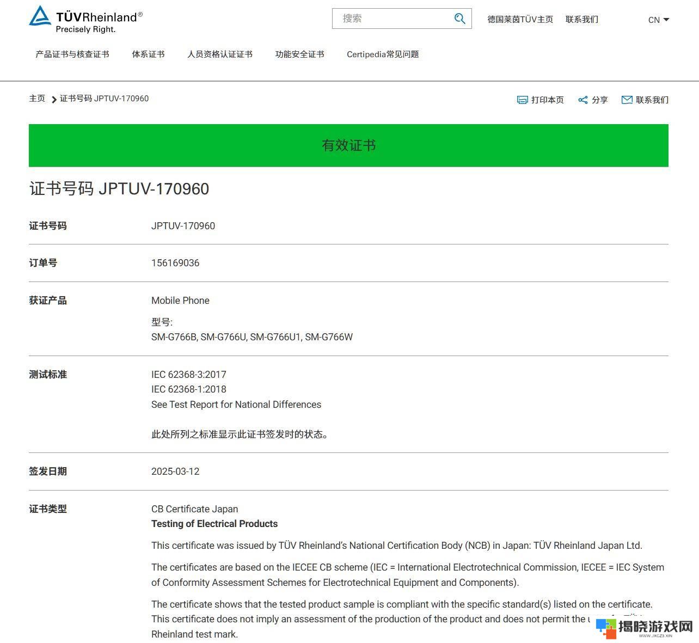Select order number 156169036
The image size is (699, 643).
[x=175, y=263]
